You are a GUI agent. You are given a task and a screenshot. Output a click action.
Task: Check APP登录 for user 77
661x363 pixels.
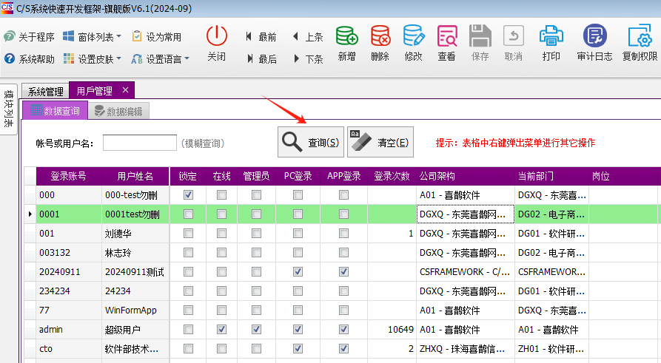(344, 311)
